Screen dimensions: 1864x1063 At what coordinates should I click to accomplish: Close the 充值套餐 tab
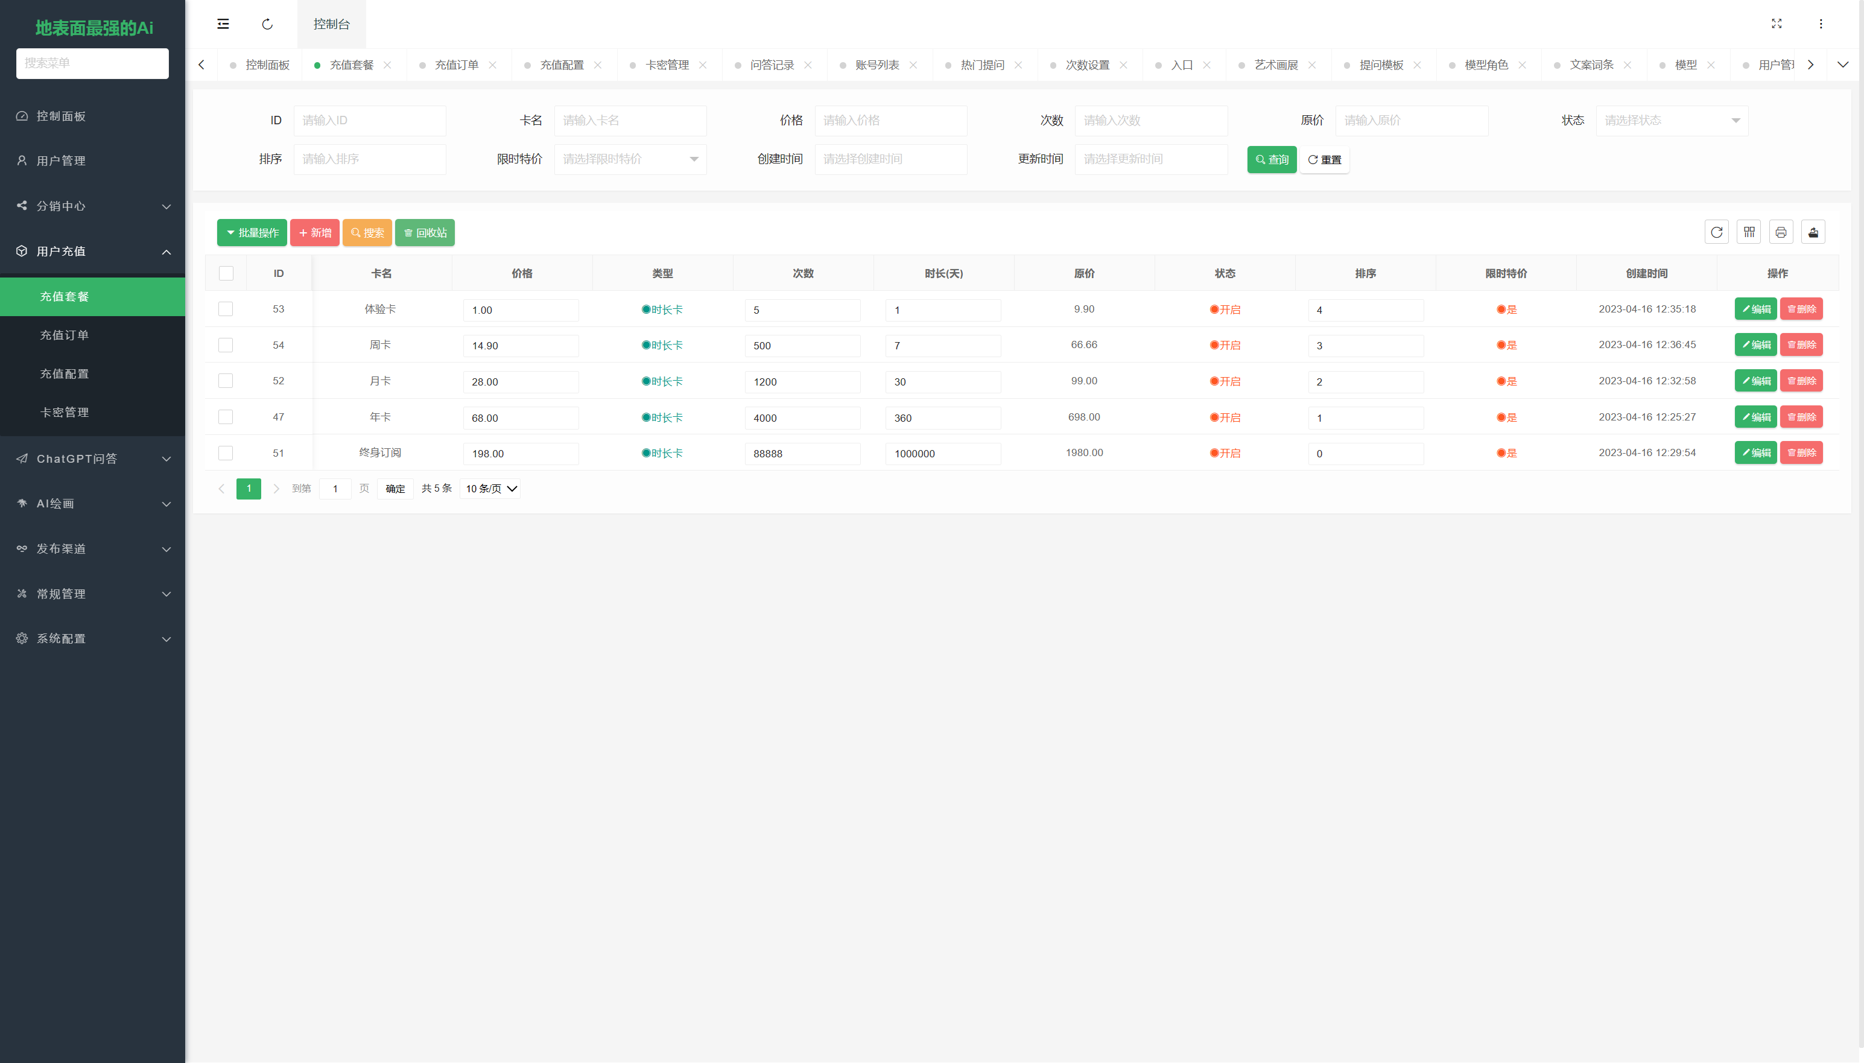point(387,65)
